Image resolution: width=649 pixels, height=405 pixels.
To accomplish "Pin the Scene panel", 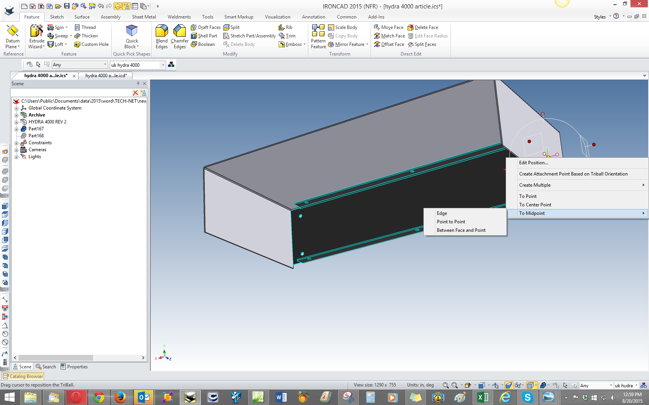I will [138, 83].
